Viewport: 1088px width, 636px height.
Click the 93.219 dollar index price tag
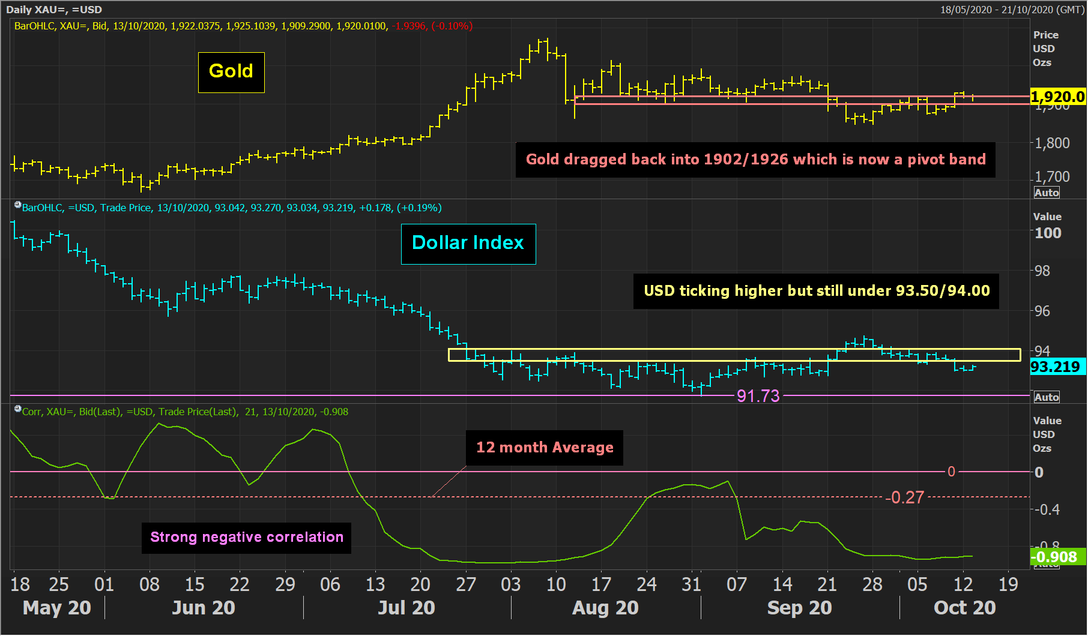coord(1058,367)
